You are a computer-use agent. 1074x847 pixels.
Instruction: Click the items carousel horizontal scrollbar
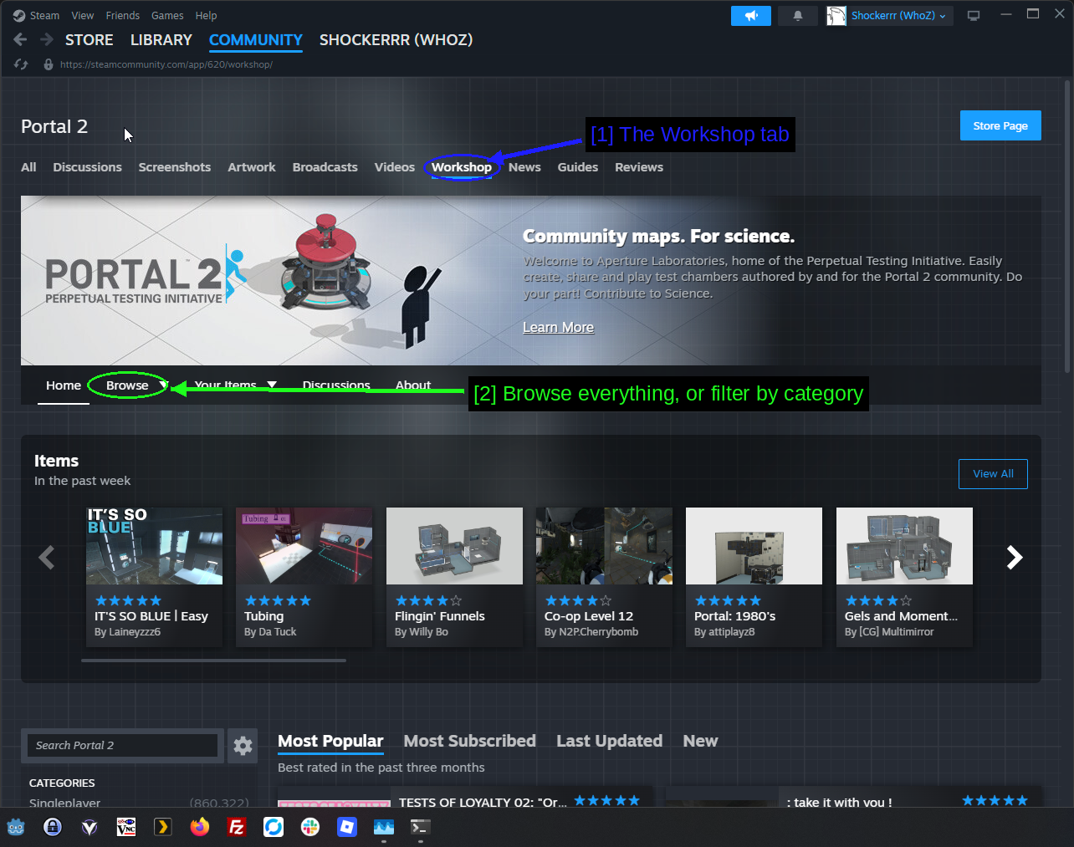pos(213,661)
